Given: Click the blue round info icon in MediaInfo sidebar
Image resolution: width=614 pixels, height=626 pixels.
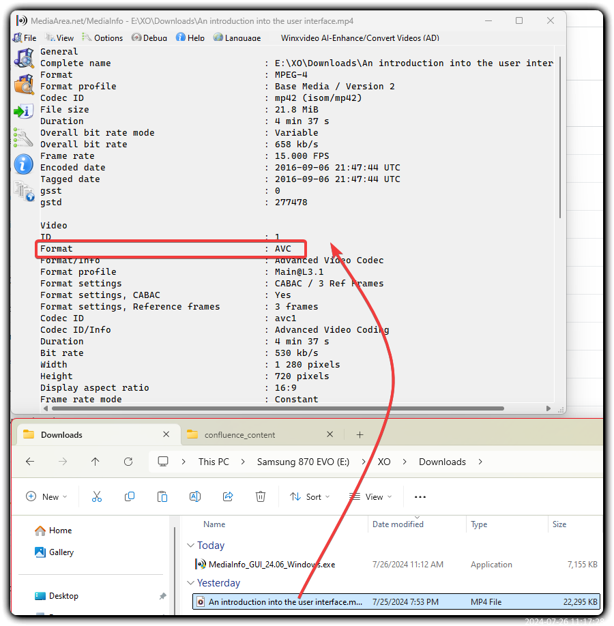Looking at the screenshot, I should 24,164.
